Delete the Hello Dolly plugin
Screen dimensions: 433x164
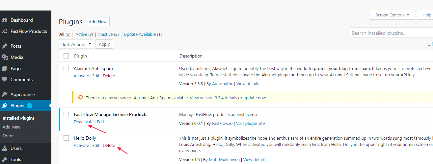[109, 145]
